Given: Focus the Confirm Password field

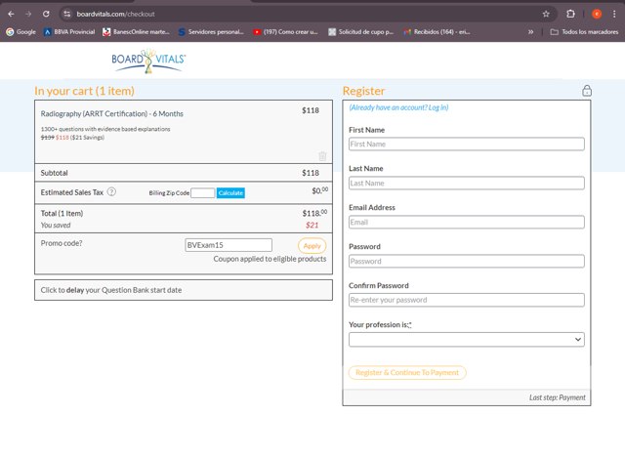Looking at the screenshot, I should point(467,300).
